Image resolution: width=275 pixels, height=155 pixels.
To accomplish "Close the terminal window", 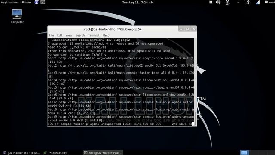I will click(194, 29).
